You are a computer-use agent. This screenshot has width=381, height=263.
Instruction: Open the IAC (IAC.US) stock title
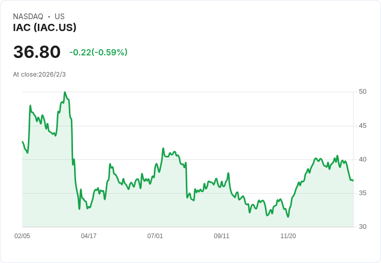(45, 28)
